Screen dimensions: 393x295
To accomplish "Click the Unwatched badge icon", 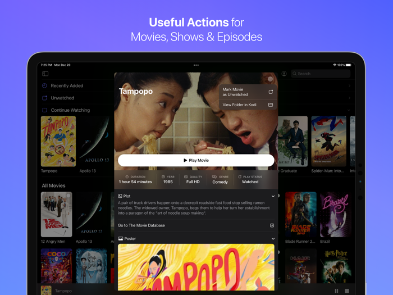I will 44,98.
